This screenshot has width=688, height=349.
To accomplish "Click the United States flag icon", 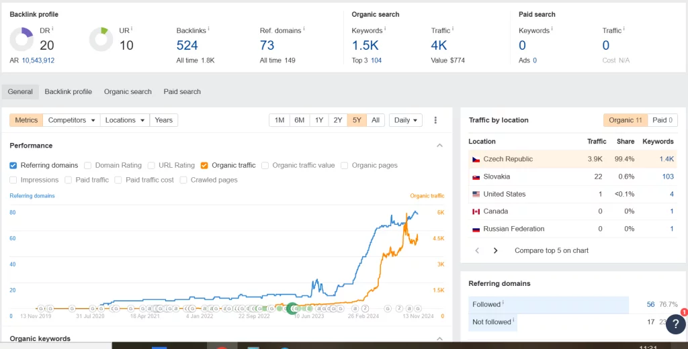I will (476, 194).
